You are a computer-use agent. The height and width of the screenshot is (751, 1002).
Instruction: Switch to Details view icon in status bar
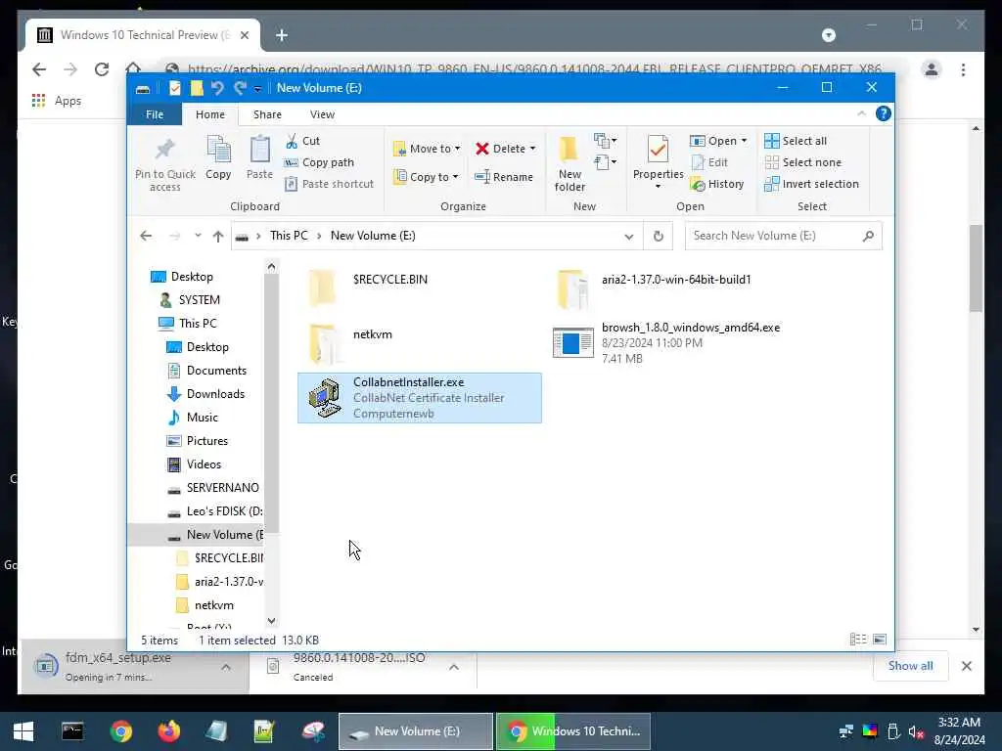pyautogui.click(x=858, y=640)
